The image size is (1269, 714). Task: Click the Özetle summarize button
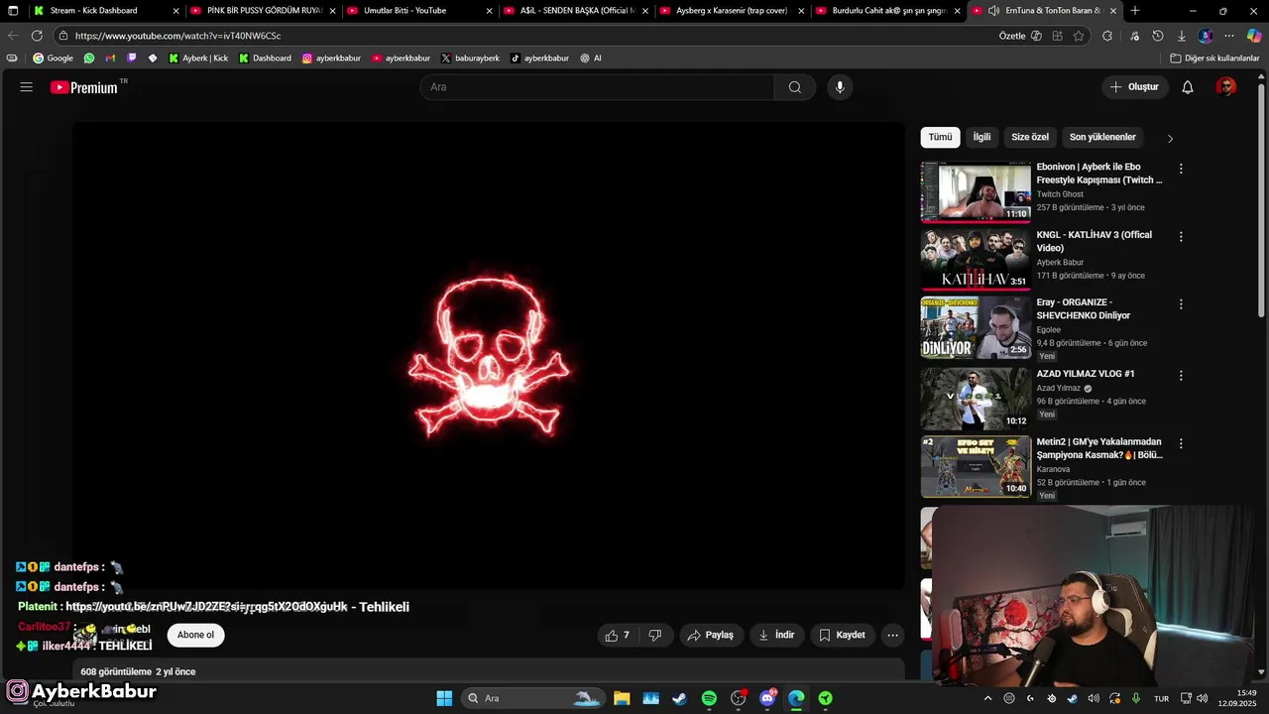1020,36
